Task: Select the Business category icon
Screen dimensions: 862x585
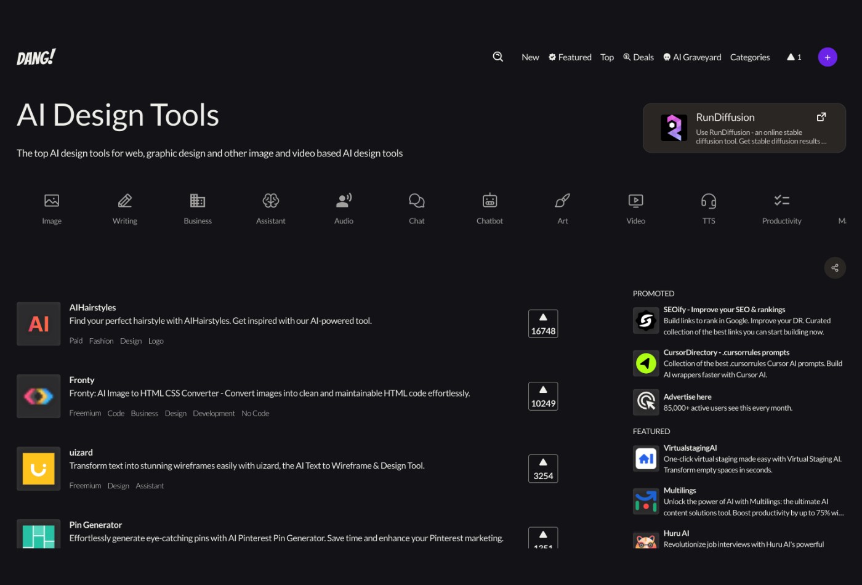Action: [x=198, y=201]
